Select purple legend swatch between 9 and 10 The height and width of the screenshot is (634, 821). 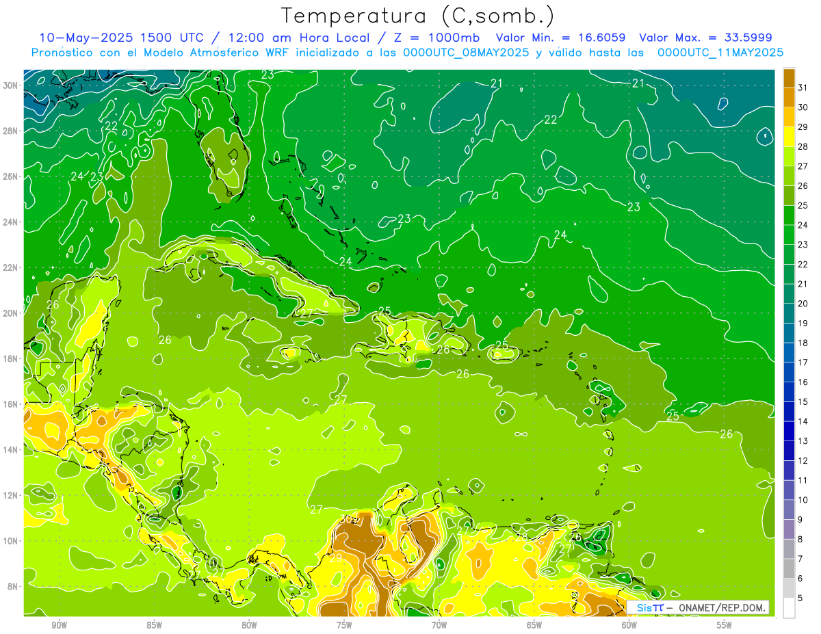point(789,510)
